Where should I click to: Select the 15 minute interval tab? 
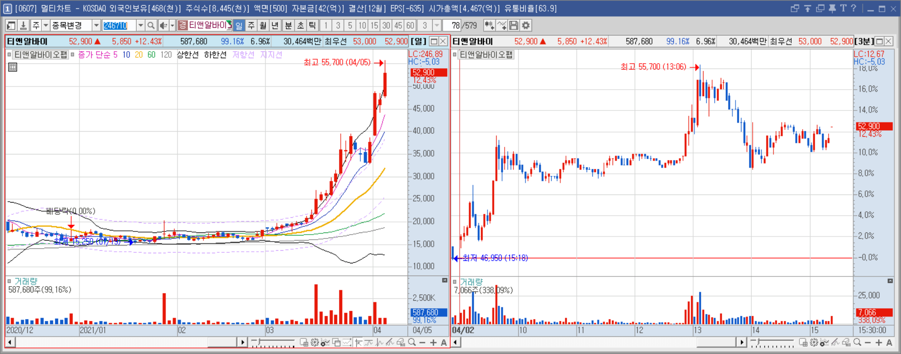(374, 25)
